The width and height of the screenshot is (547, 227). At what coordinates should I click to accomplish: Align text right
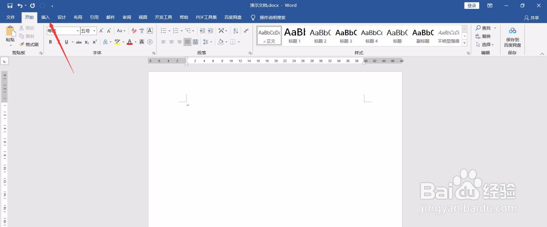[179, 42]
